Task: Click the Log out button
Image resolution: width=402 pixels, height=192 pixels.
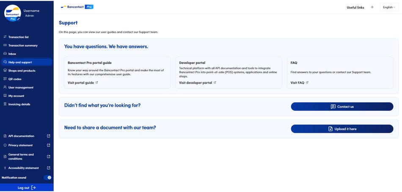Action: [27, 188]
